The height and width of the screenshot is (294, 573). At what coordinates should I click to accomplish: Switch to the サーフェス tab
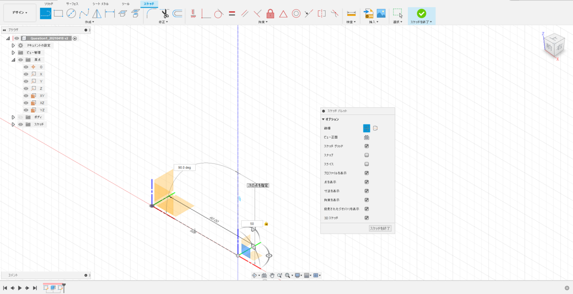click(72, 3)
